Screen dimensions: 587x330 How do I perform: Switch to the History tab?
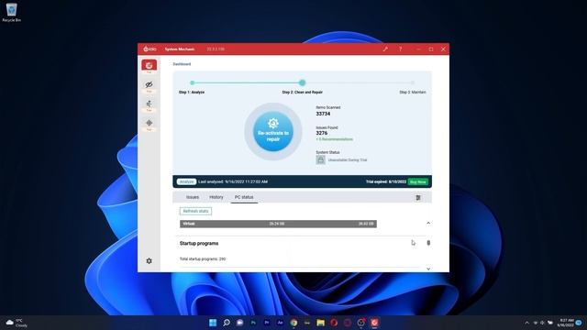[x=216, y=197]
